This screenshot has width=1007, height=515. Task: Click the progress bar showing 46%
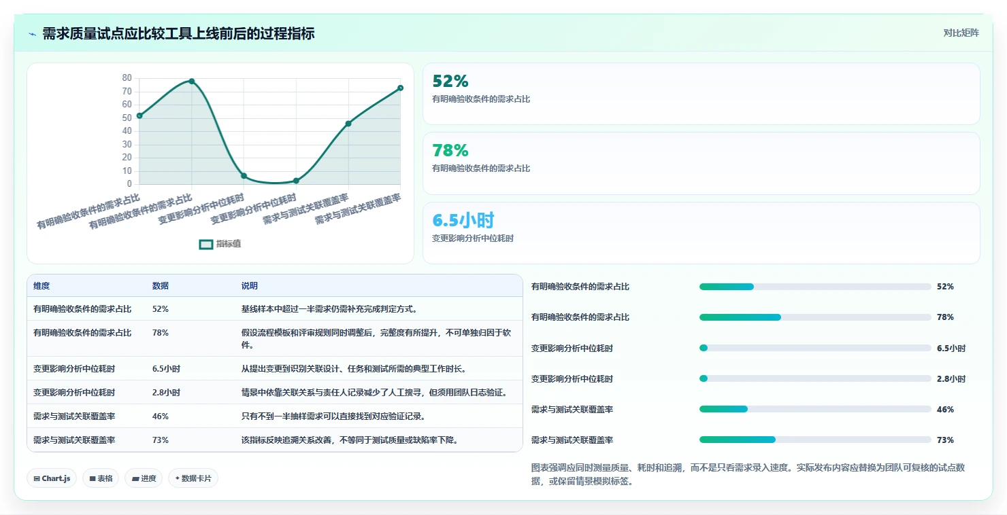[815, 410]
